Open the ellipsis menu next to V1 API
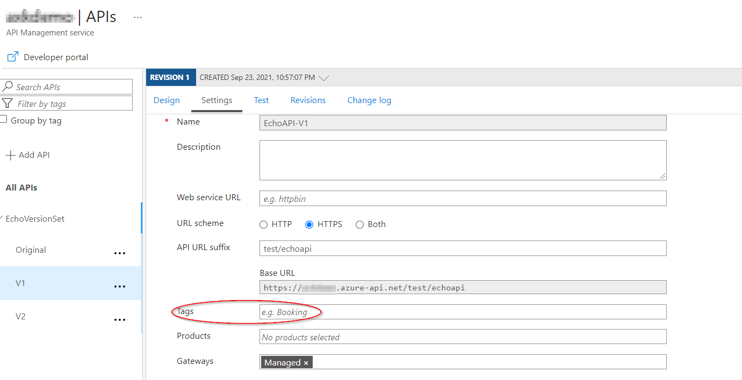 tap(119, 286)
